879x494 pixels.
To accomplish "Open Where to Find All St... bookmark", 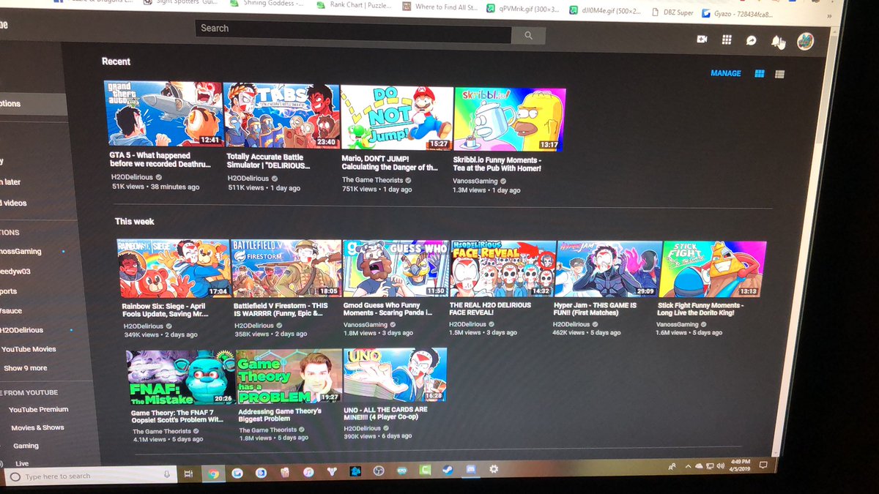I will tap(439, 7).
